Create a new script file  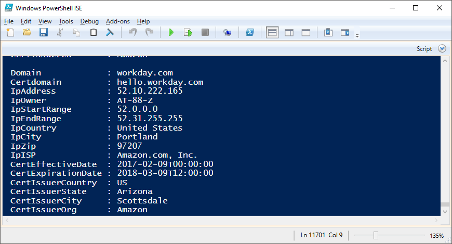[x=10, y=32]
